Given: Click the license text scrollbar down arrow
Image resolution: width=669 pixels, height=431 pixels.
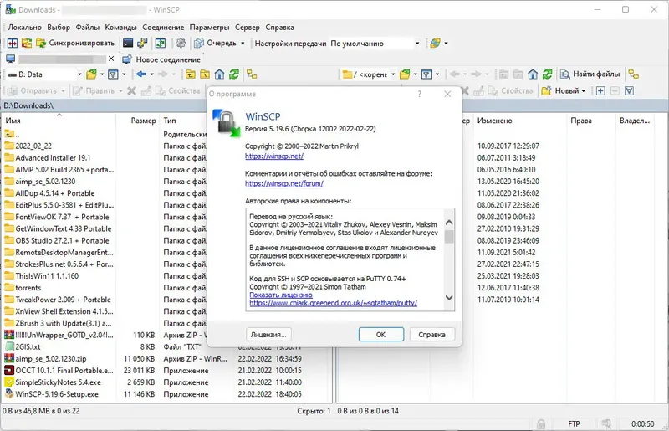Looking at the screenshot, I should [x=449, y=297].
